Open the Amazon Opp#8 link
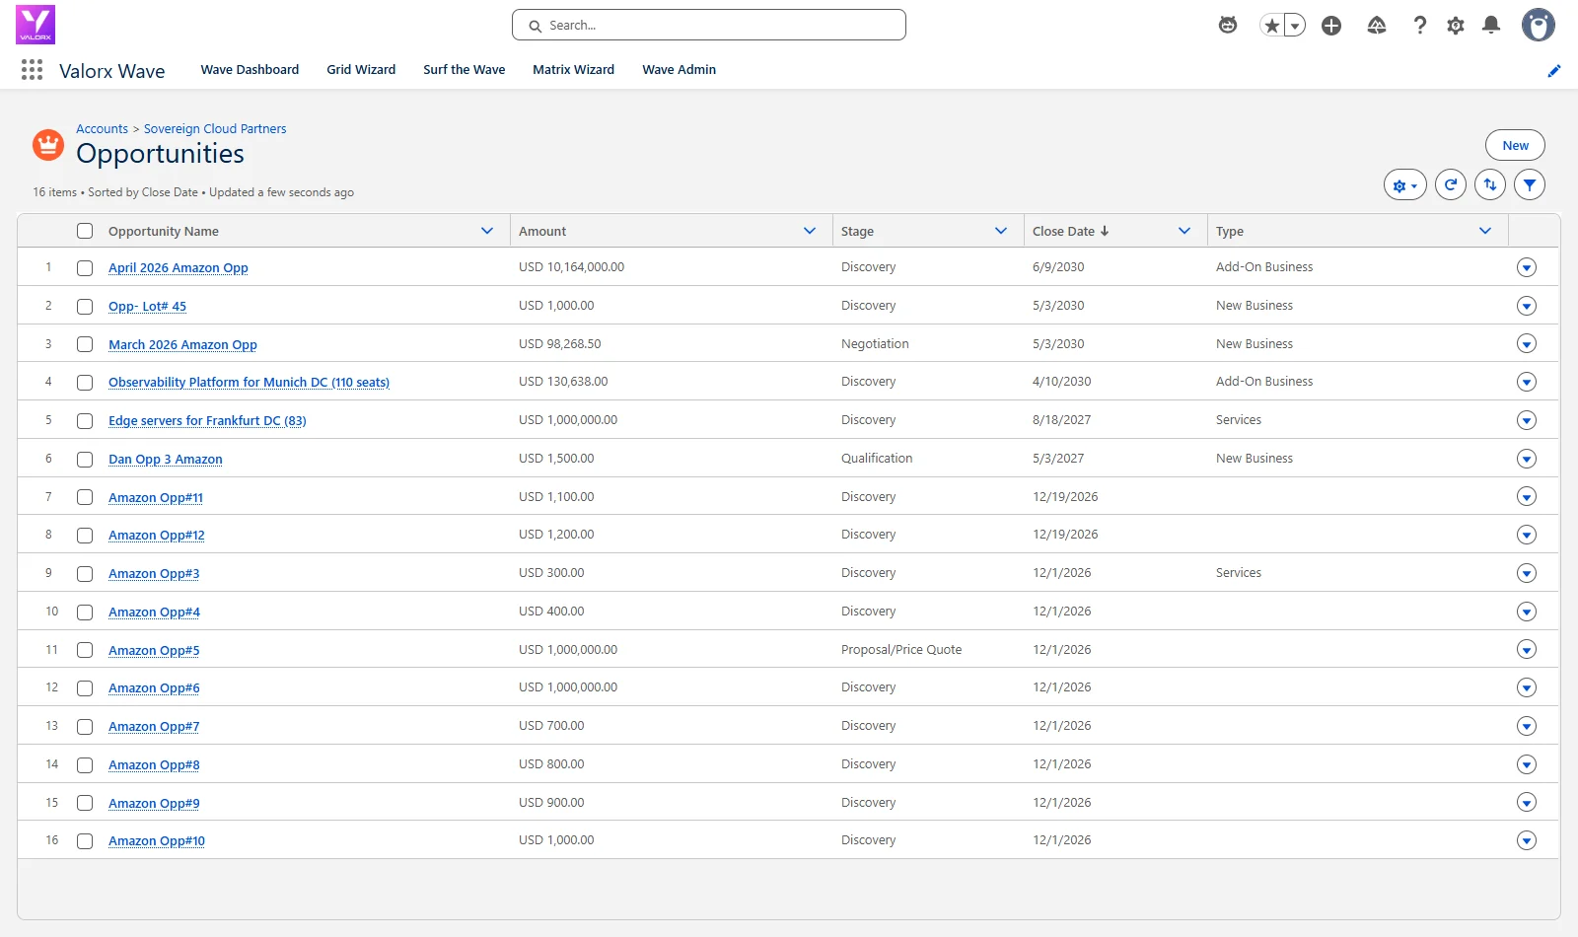1578x937 pixels. coord(154,765)
